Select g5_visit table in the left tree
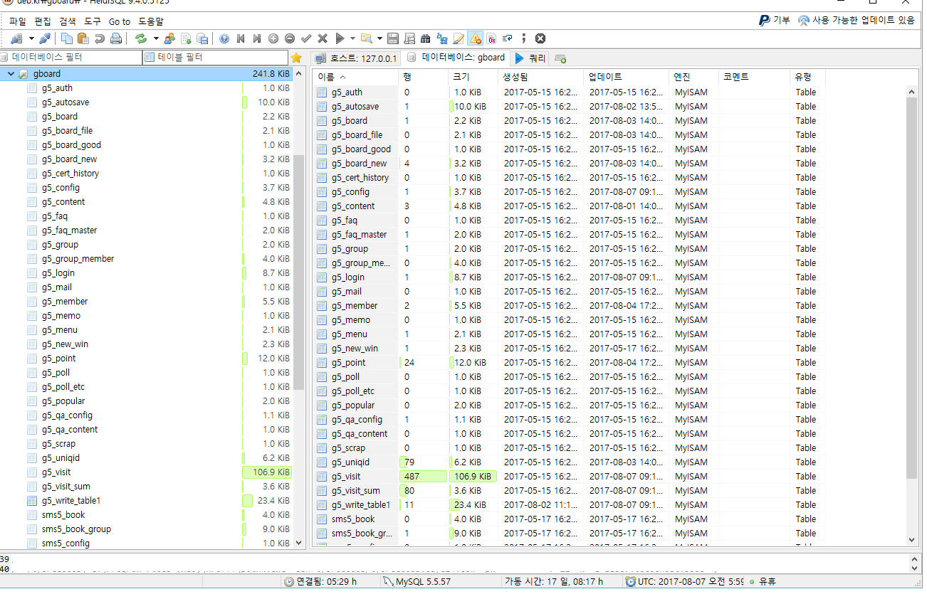This screenshot has width=927, height=599. 56,472
